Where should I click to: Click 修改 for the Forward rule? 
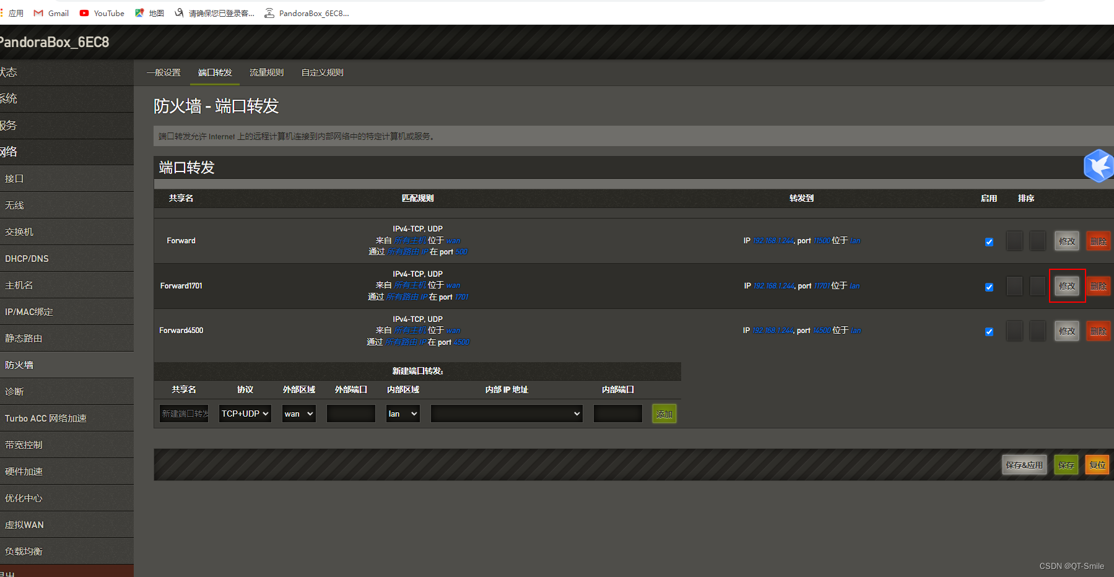click(1067, 241)
